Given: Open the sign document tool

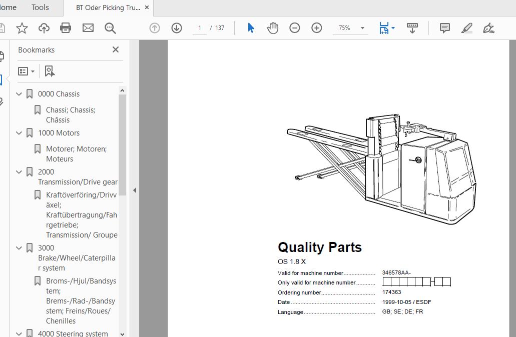Looking at the screenshot, I should (488, 28).
